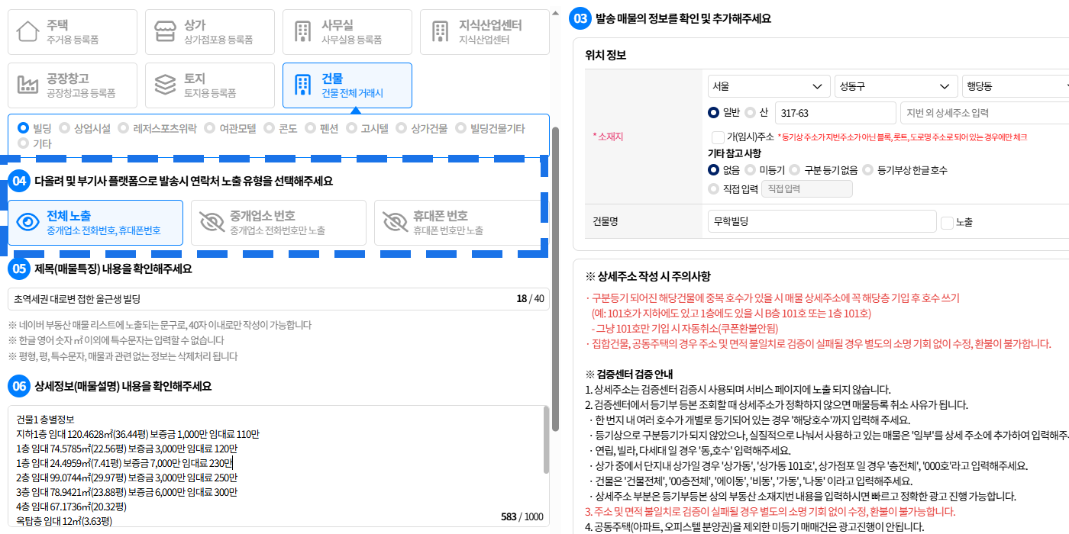Click the 토지 layers icon

(x=165, y=85)
